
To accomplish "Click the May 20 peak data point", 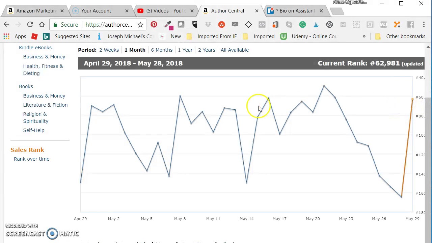I will (324, 85).
